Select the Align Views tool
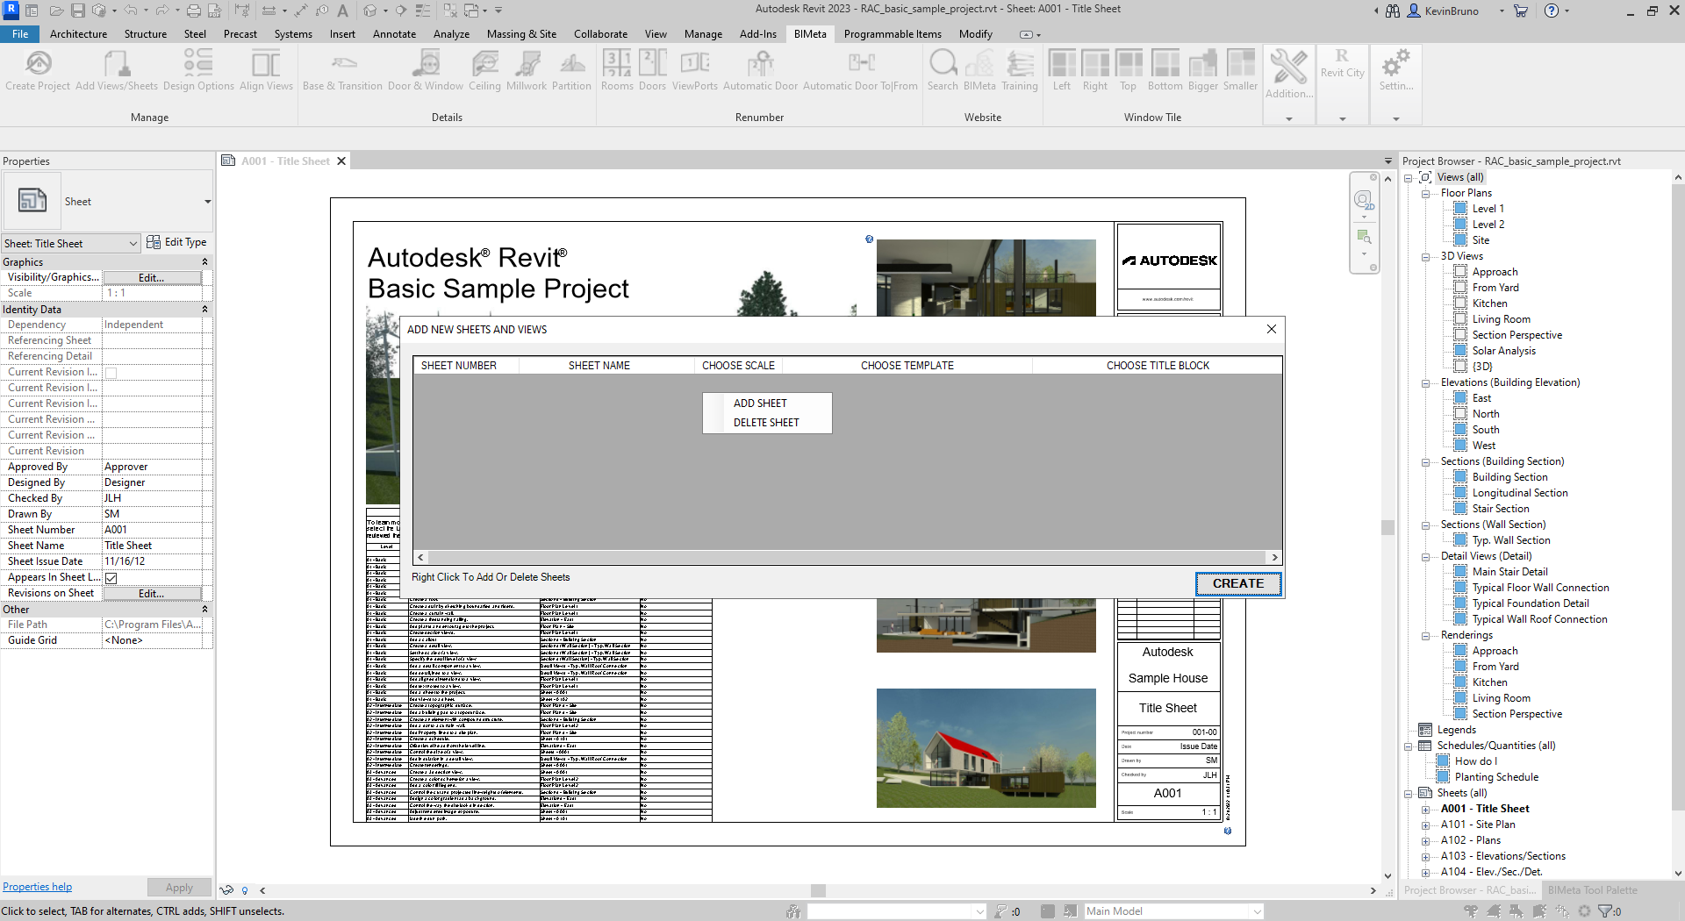 point(266,70)
